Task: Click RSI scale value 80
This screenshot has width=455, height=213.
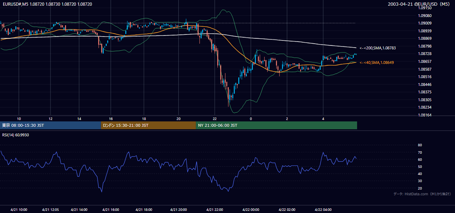Action: 420,145
